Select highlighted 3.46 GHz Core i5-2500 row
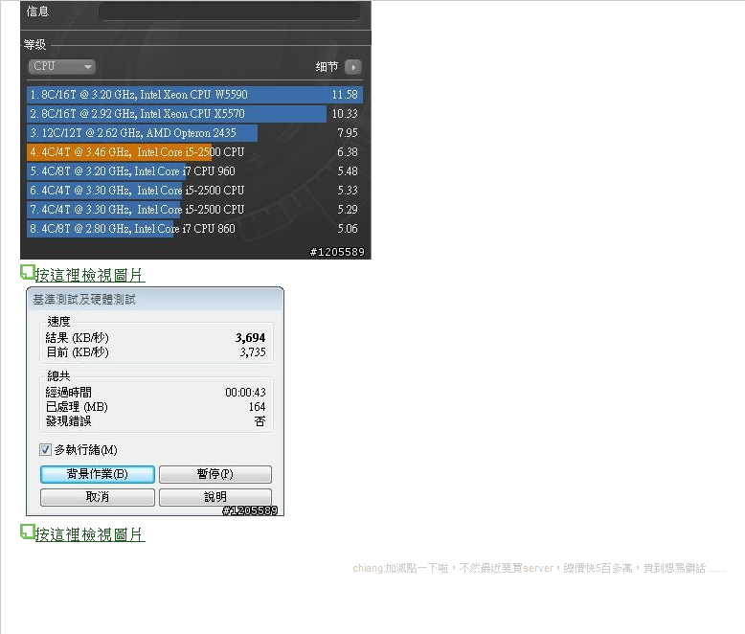 (194, 152)
